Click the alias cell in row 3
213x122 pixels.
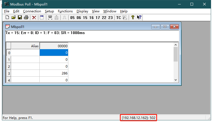point(25,73)
